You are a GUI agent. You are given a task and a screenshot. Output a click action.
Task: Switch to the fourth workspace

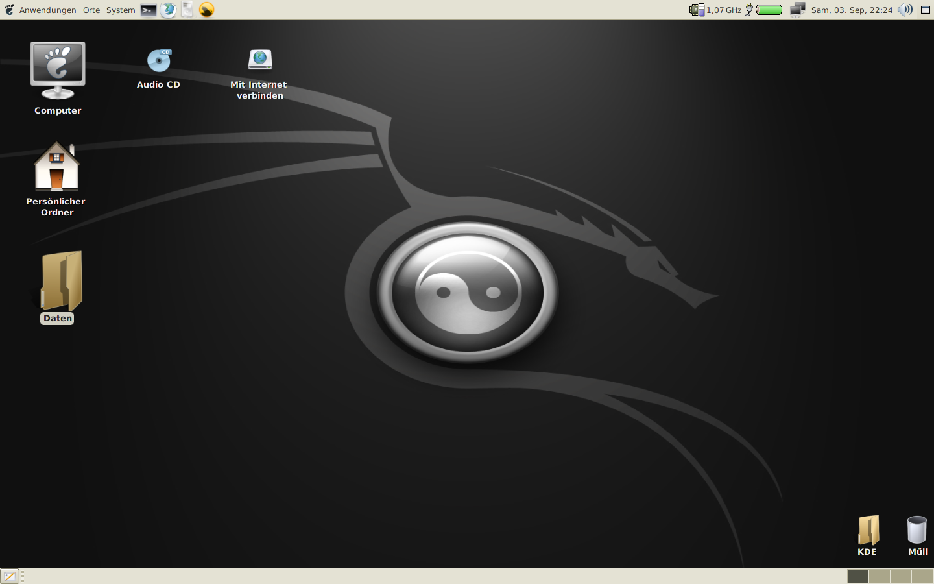pyautogui.click(x=922, y=576)
